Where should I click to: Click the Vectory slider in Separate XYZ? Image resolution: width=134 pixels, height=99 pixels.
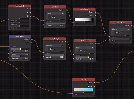coord(20,23)
